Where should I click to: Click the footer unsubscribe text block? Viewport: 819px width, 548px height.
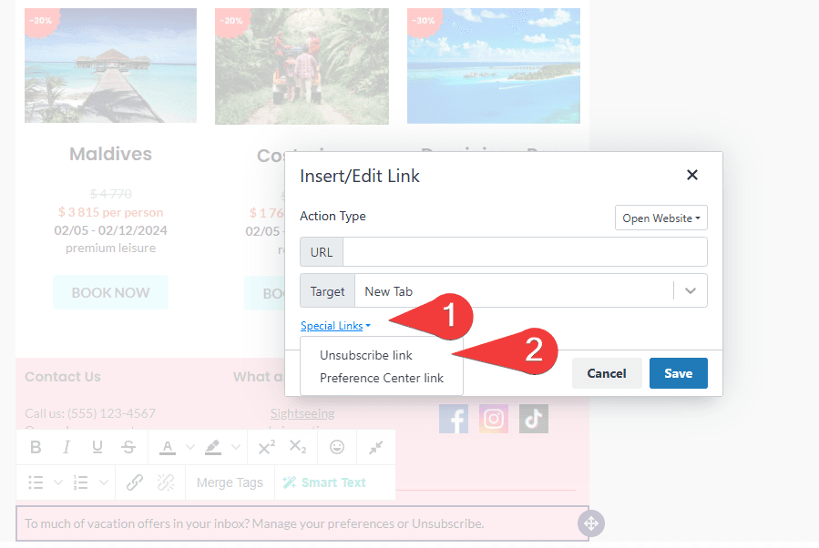[302, 523]
